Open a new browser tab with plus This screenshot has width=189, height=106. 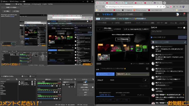(x=164, y=3)
